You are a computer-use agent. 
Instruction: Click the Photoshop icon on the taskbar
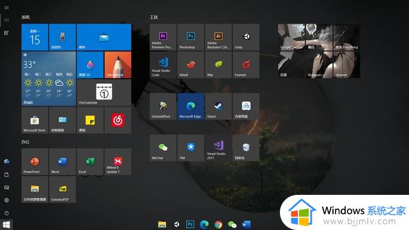tap(190, 224)
